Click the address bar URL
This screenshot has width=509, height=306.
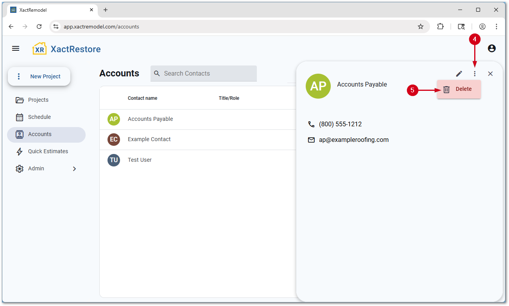(101, 27)
